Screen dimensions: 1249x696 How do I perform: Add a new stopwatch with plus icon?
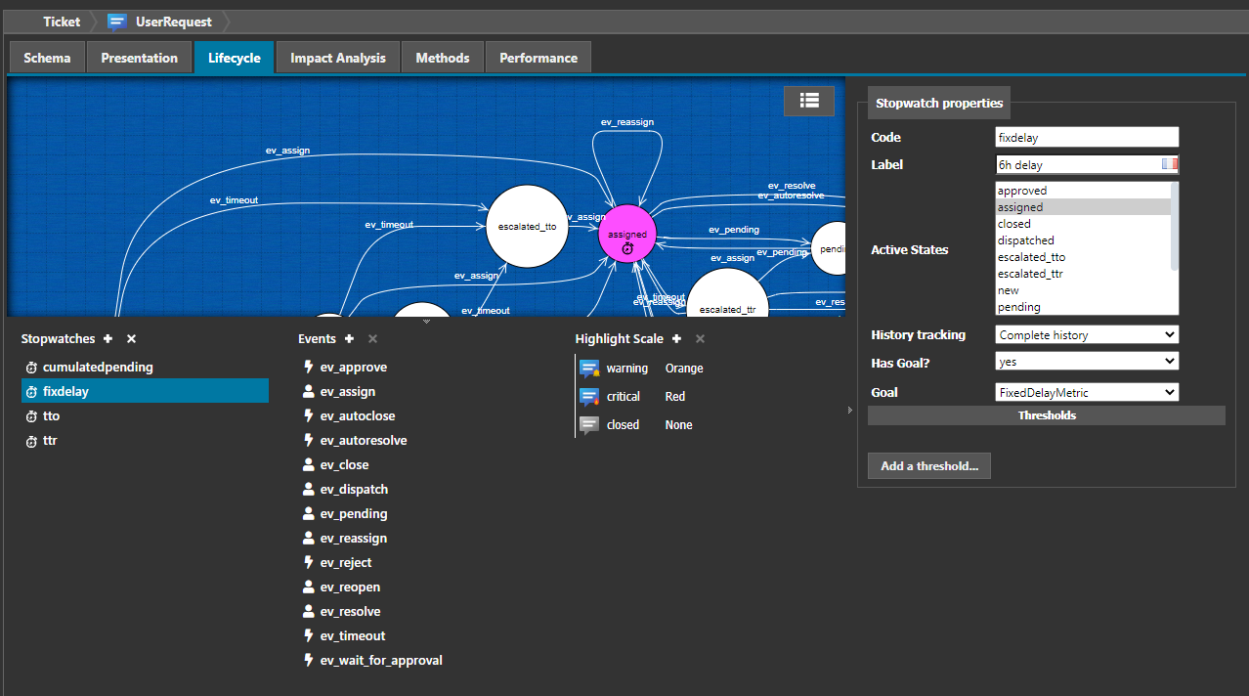pyautogui.click(x=108, y=339)
